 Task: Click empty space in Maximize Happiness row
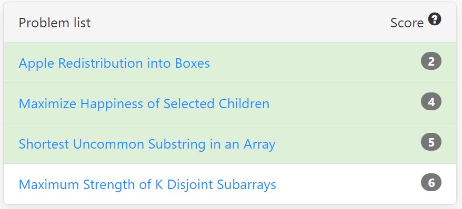tap(345, 103)
